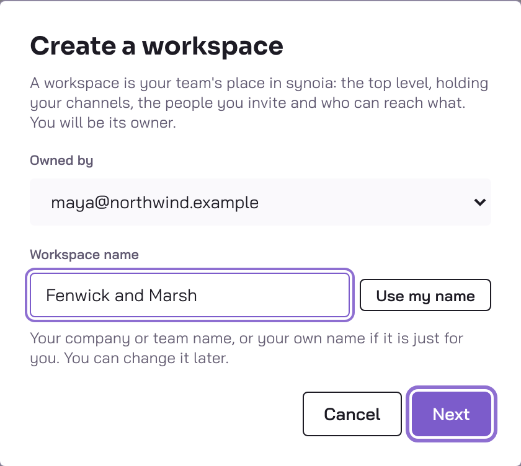The width and height of the screenshot is (521, 466).
Task: Click the 'Owned by' label
Action: tap(61, 160)
